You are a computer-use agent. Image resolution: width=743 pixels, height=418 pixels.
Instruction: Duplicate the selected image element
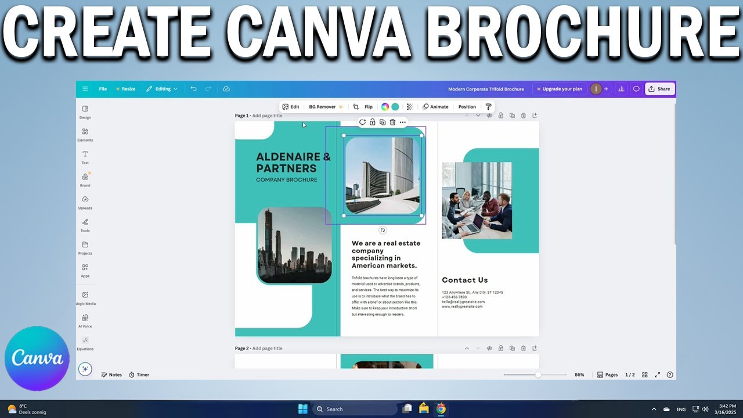(x=383, y=122)
